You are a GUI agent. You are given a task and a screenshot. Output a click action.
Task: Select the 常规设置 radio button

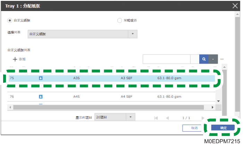pos(119,20)
